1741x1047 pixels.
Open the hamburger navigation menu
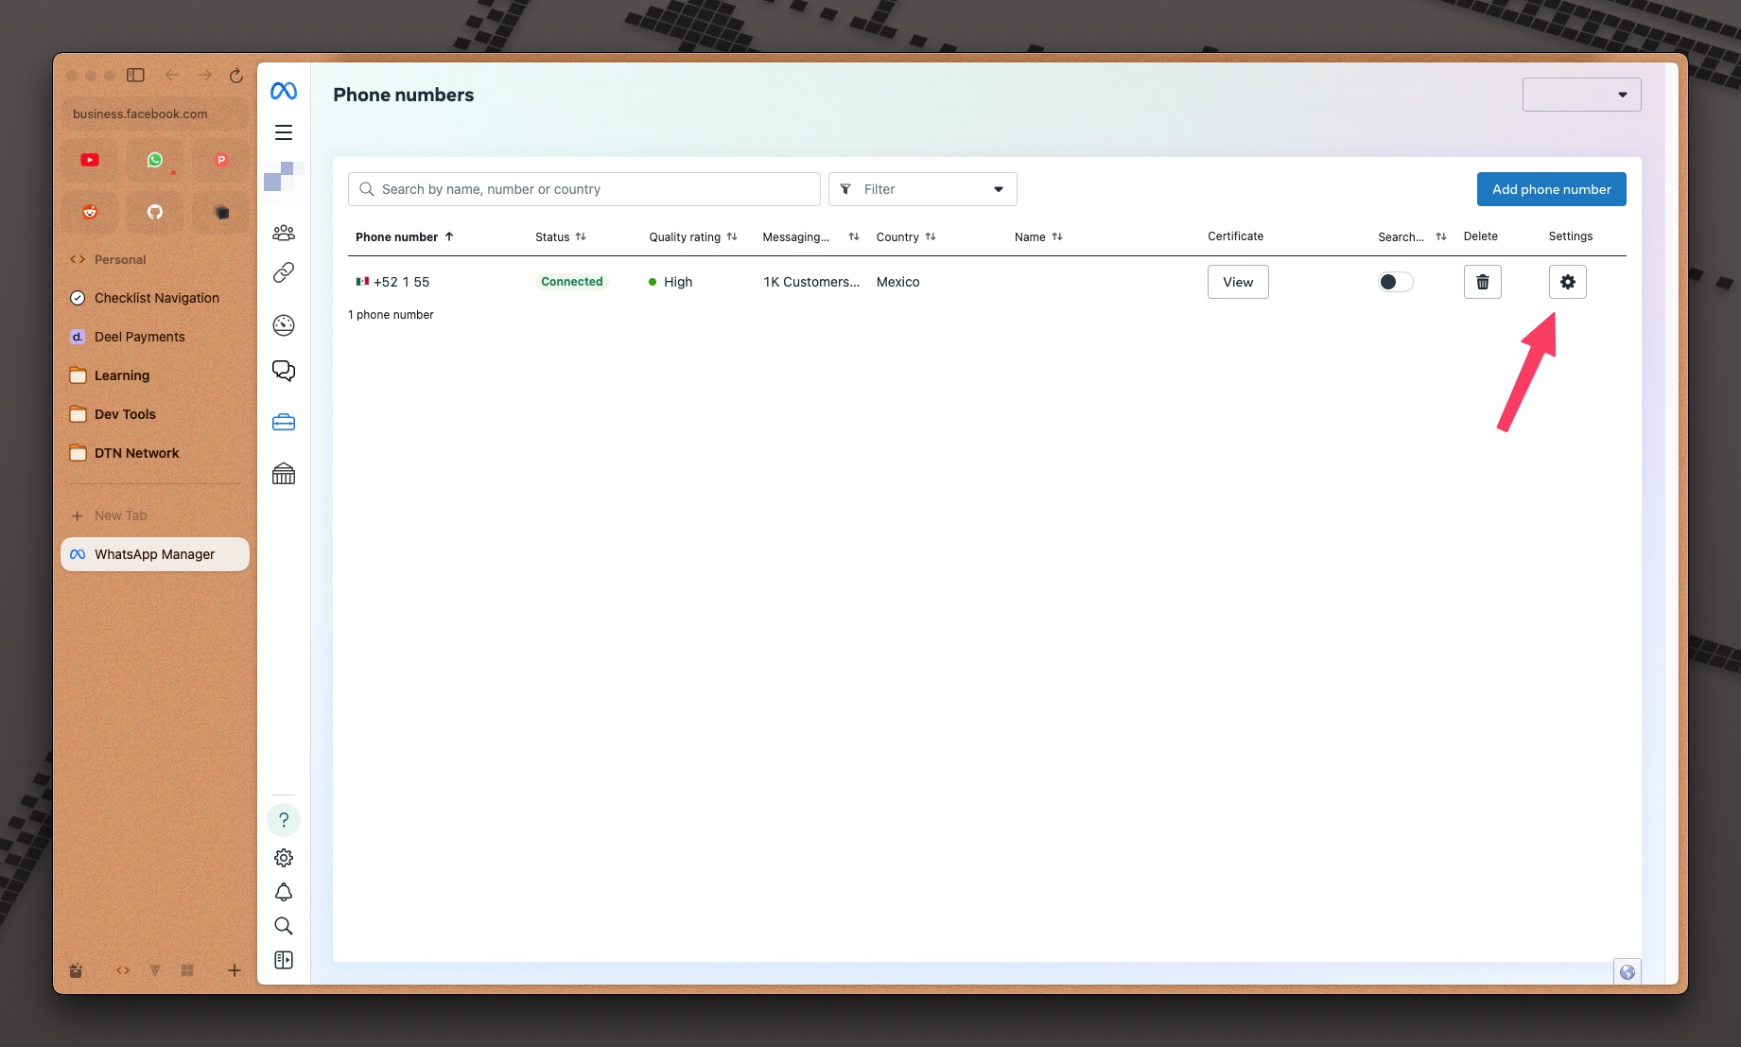(x=284, y=132)
